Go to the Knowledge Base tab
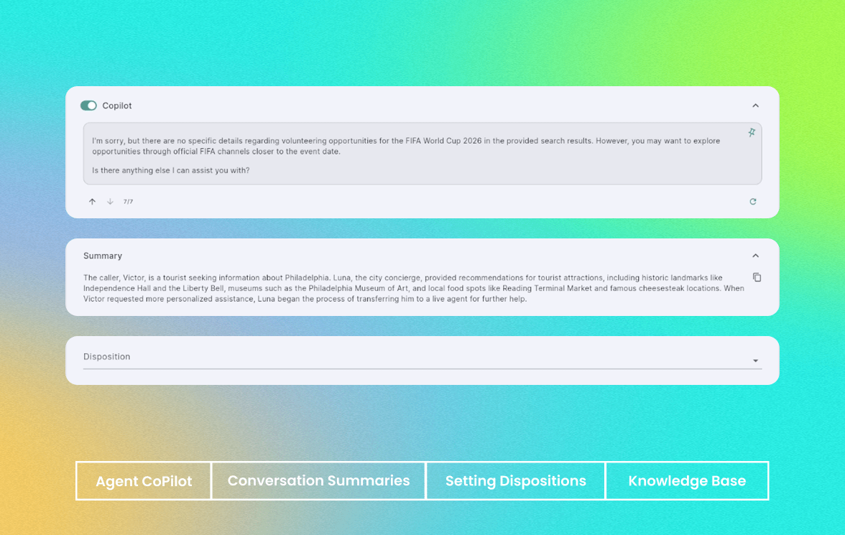Screen dimensions: 845x535 tap(687, 481)
